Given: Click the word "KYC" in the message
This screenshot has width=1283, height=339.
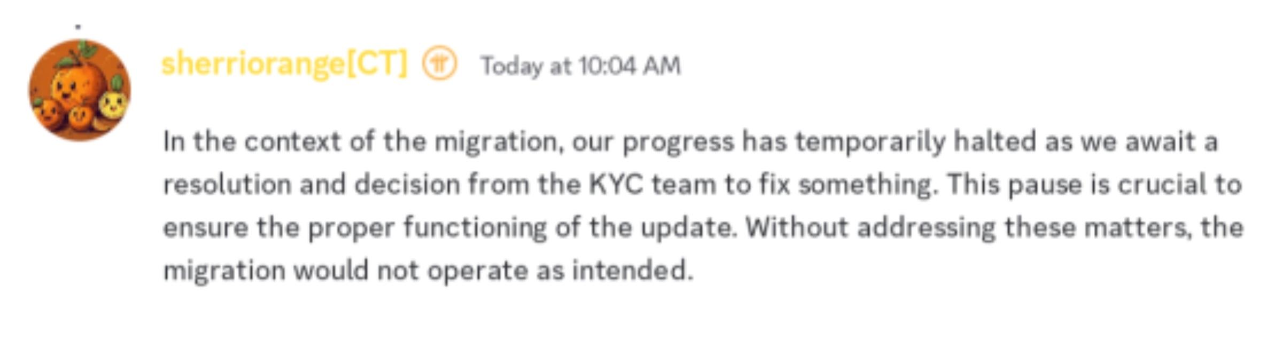Looking at the screenshot, I should click(x=616, y=185).
